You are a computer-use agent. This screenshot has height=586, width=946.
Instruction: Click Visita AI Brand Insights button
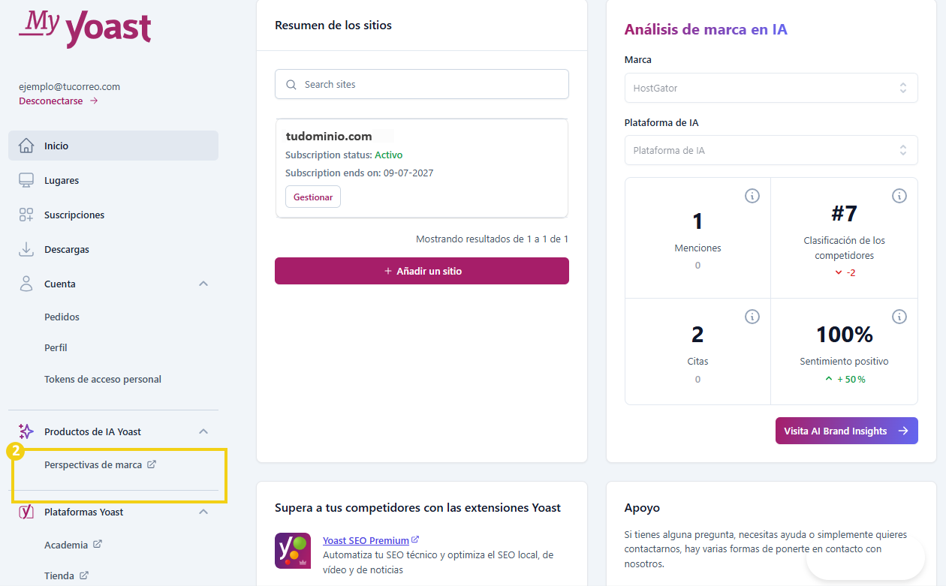[x=847, y=431]
